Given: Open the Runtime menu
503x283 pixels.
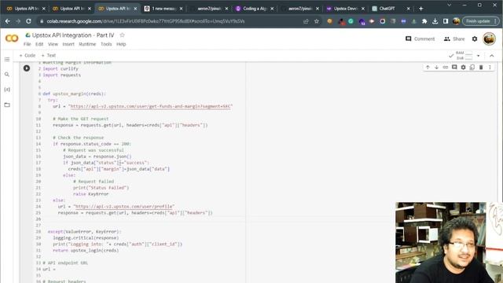Looking at the screenshot, I should [87, 44].
